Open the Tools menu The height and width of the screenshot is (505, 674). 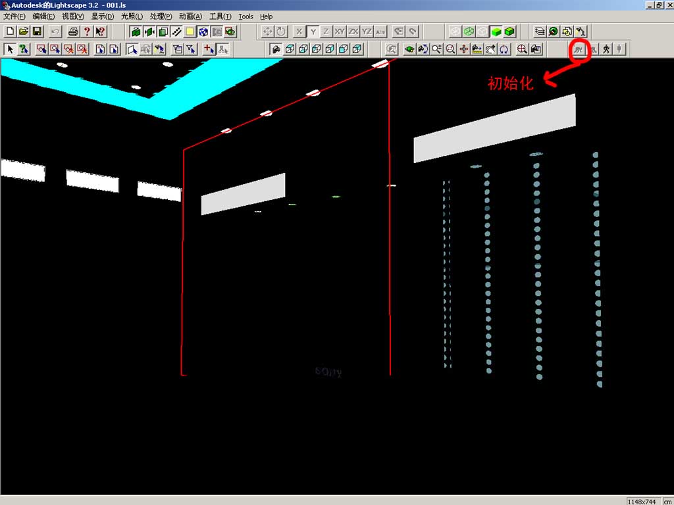click(246, 16)
